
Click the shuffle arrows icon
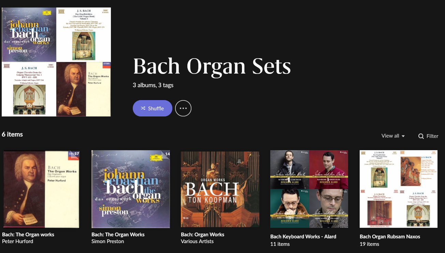(x=143, y=108)
